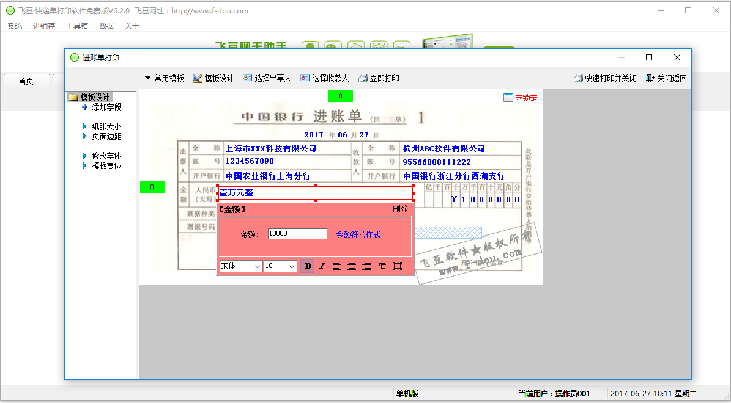Open 纸张大小 in the left panel

(x=102, y=126)
